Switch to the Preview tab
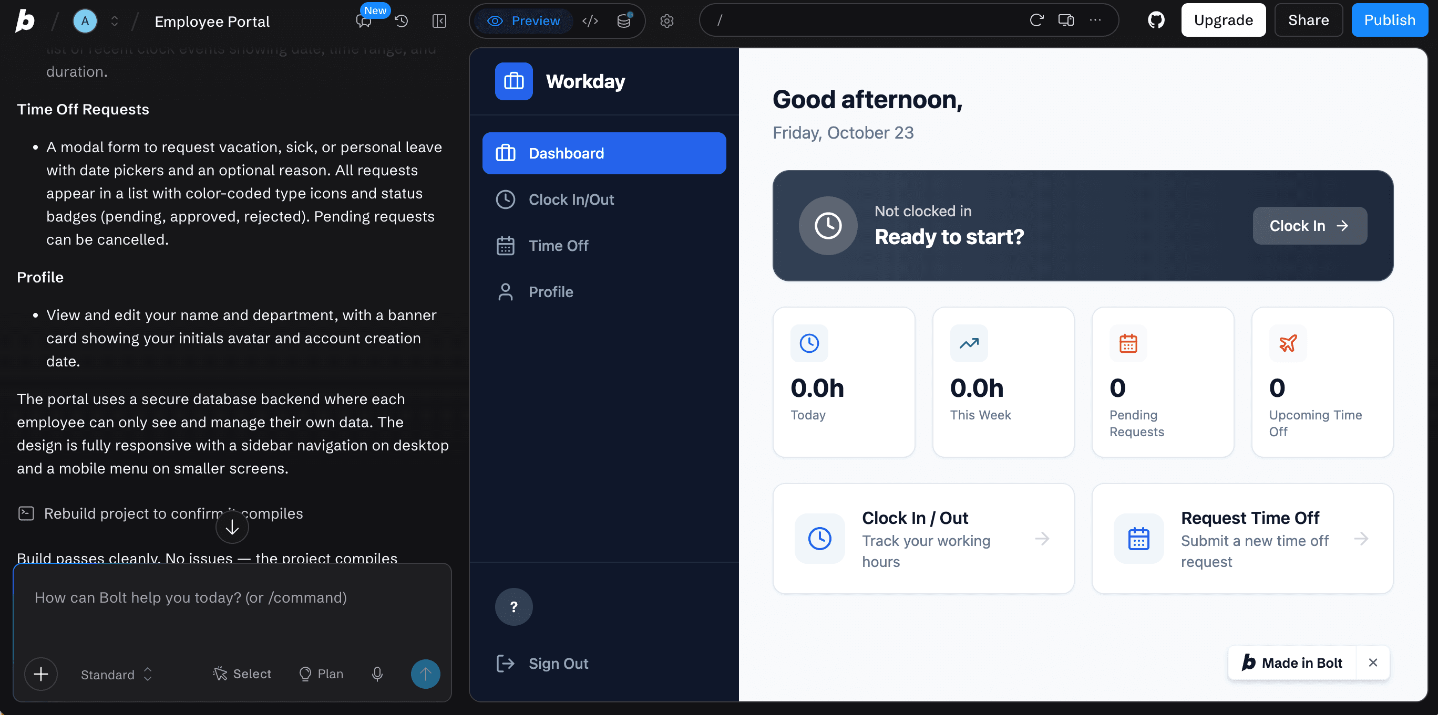 tap(523, 21)
